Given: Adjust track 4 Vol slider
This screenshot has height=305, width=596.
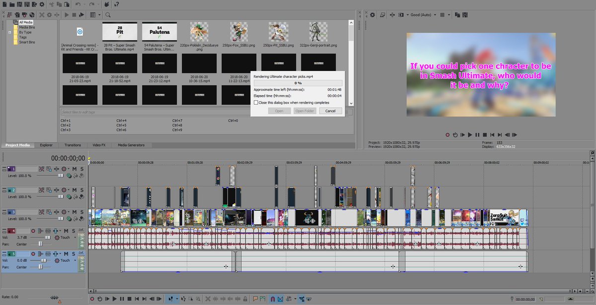Looking at the screenshot, I should click(x=48, y=238).
